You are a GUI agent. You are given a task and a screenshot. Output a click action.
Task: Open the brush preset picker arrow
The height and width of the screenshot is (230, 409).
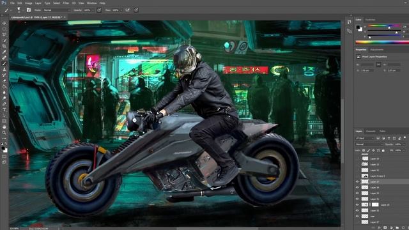(23, 10)
